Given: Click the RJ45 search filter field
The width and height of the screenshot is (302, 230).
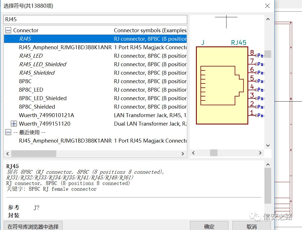Looking at the screenshot, I should click(x=95, y=20).
